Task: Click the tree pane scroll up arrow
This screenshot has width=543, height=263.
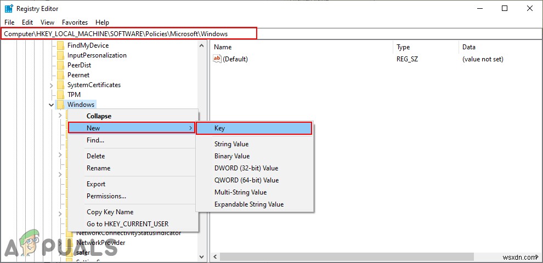Action: [201, 45]
